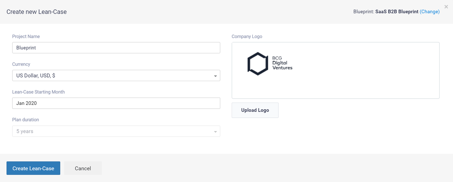Screen dimensions: 453x182
Task: Click SaaS B2B Blueprint label
Action: [x=397, y=11]
